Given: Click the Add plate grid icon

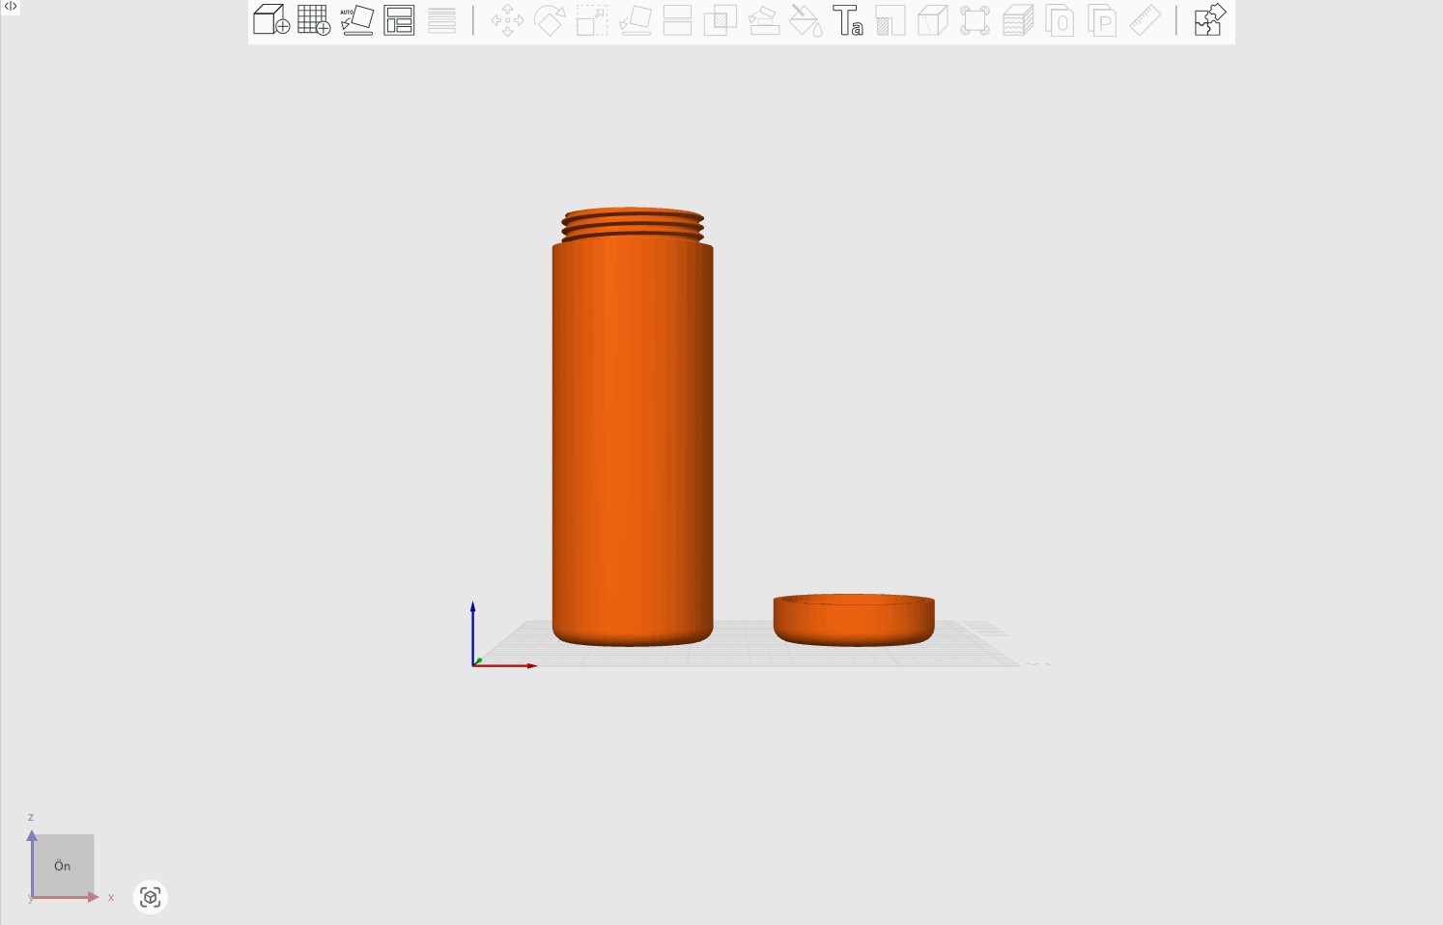Looking at the screenshot, I should click(314, 20).
